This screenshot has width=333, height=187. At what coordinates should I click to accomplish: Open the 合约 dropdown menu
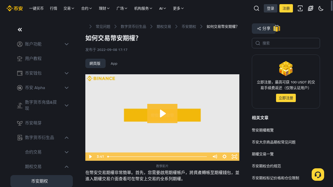click(x=87, y=8)
